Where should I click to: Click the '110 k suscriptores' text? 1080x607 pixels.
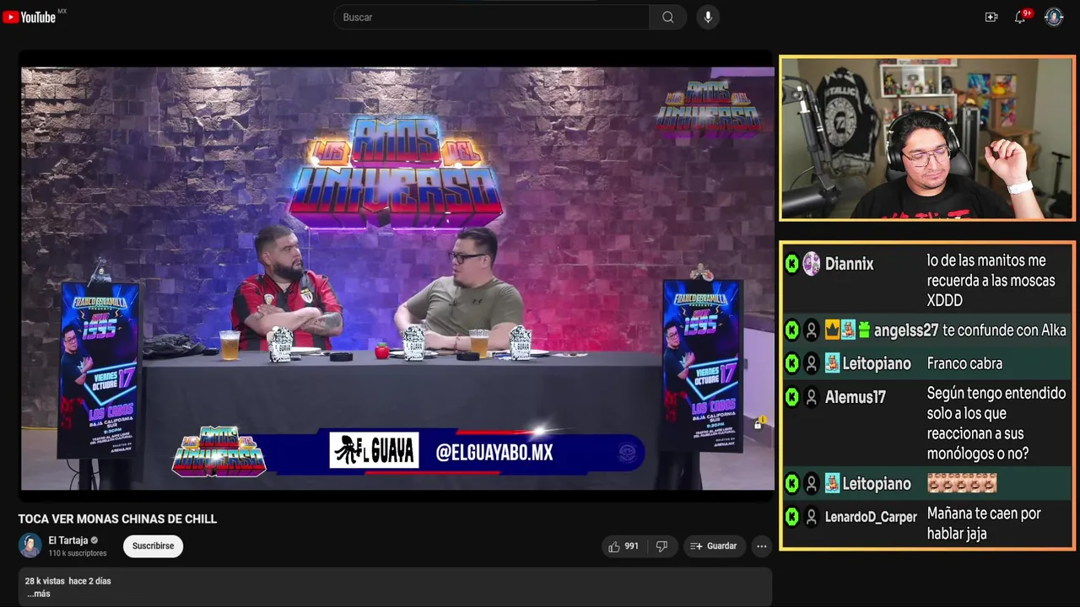pos(78,553)
